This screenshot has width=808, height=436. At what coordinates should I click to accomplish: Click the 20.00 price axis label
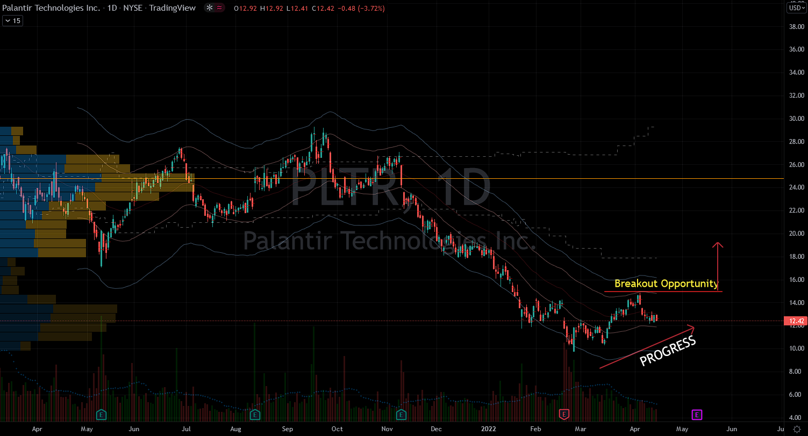pyautogui.click(x=796, y=234)
